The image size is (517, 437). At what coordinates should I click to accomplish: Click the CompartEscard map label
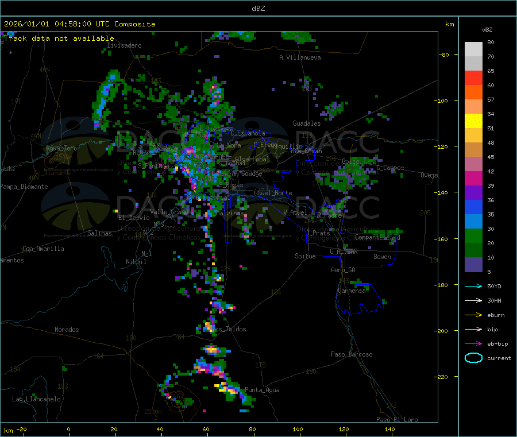(x=377, y=237)
